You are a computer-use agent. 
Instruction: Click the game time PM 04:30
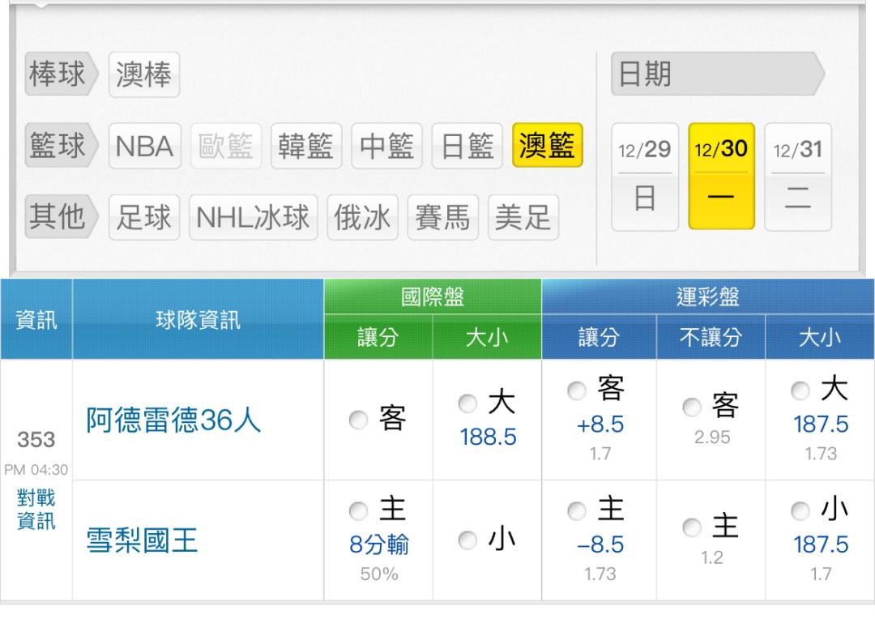[36, 469]
